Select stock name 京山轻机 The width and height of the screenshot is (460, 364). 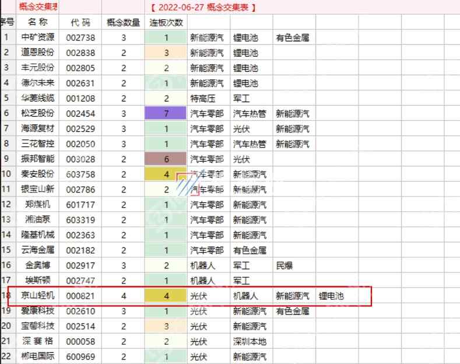38,296
